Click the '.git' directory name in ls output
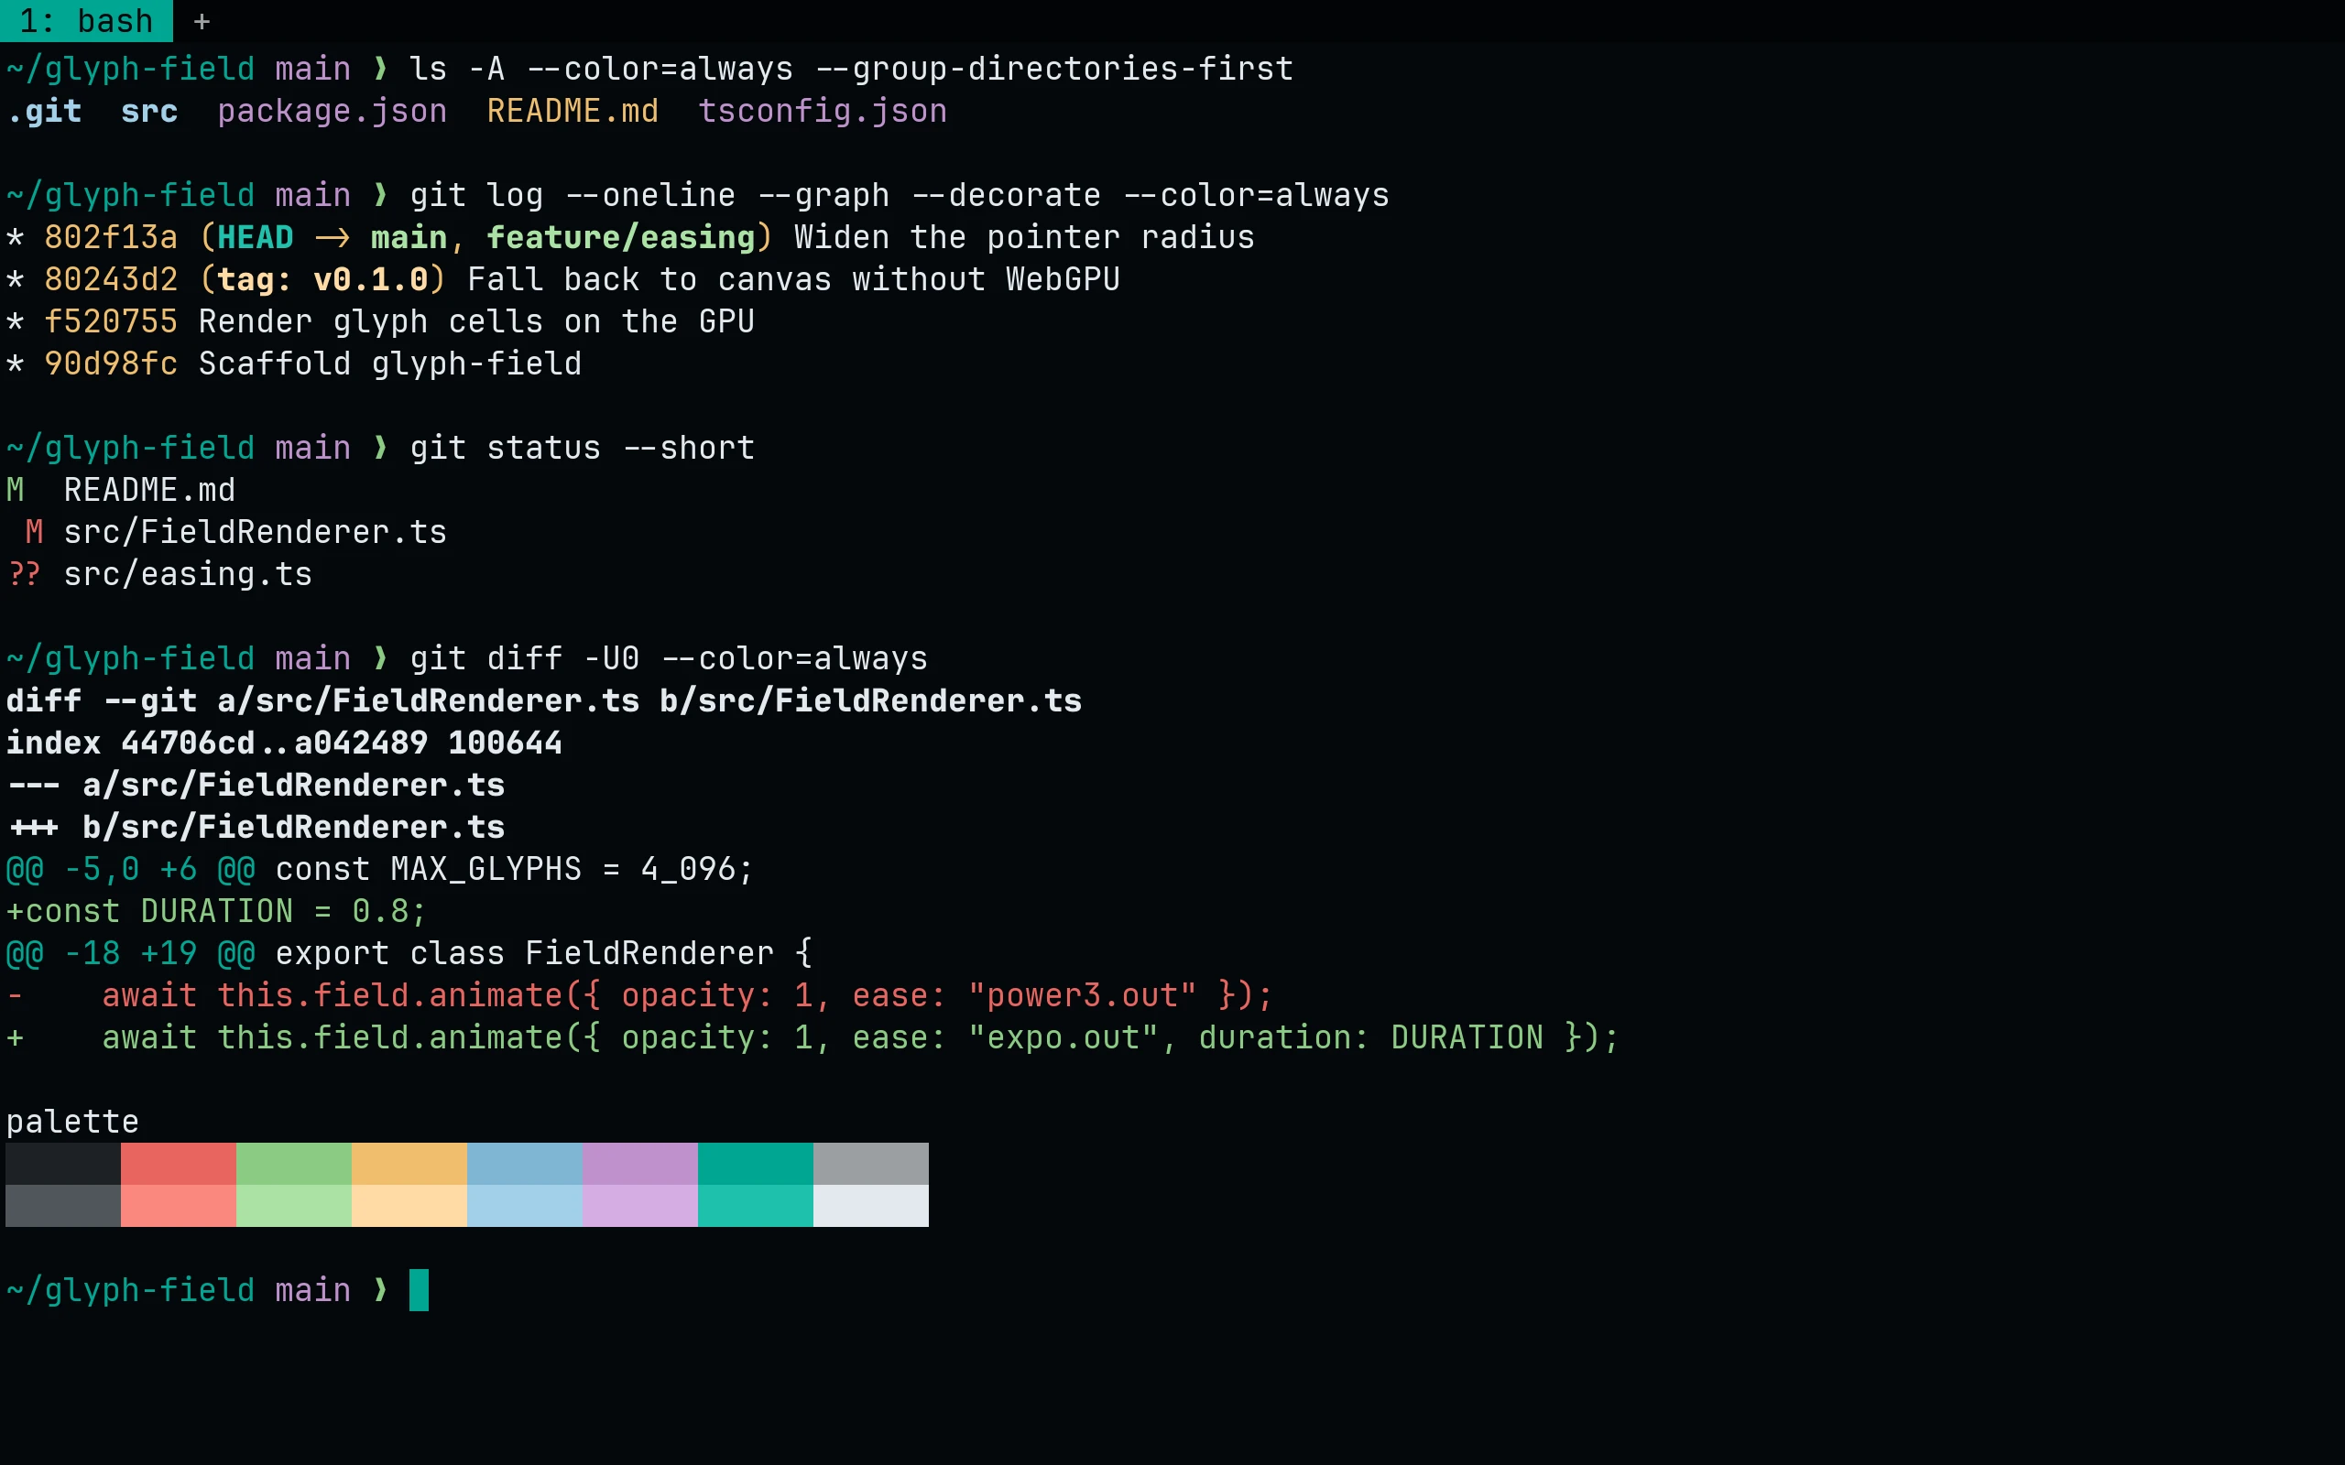2345x1465 pixels. 44,112
